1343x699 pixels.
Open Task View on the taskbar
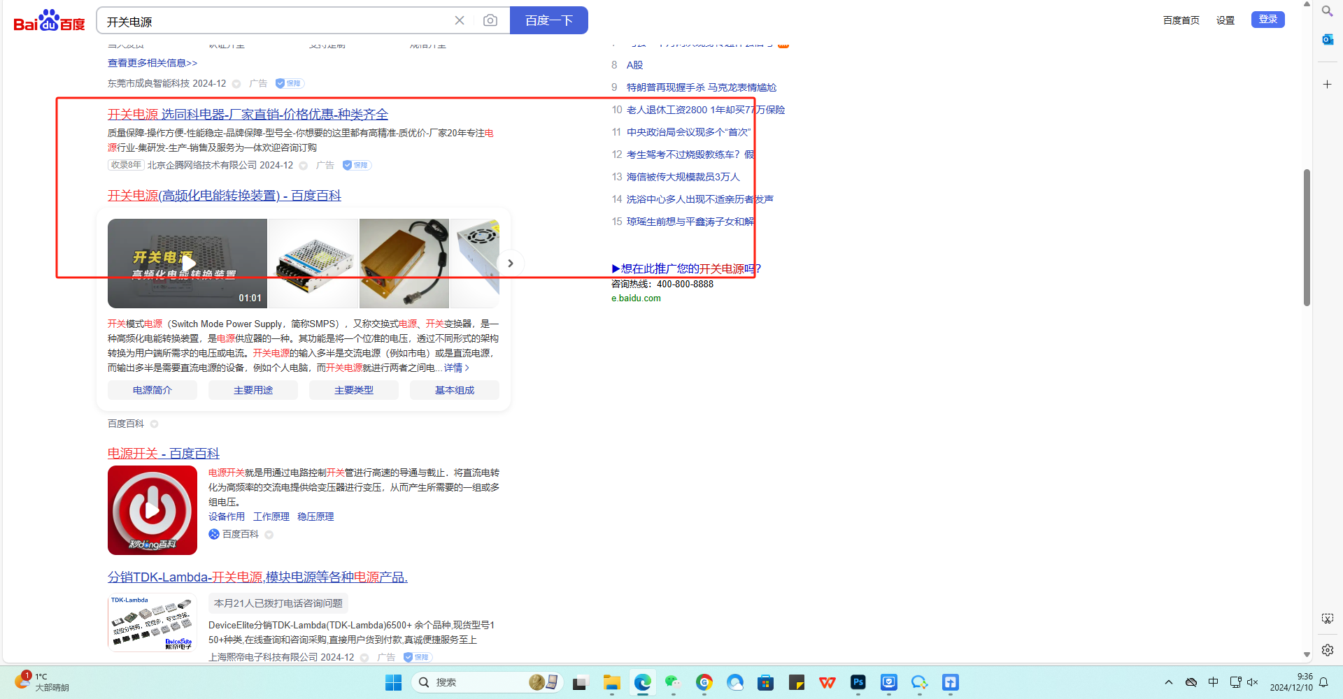[580, 682]
